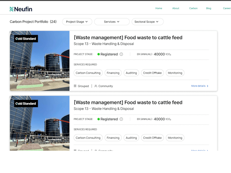Click the Community people icon in first card

pos(96,86)
